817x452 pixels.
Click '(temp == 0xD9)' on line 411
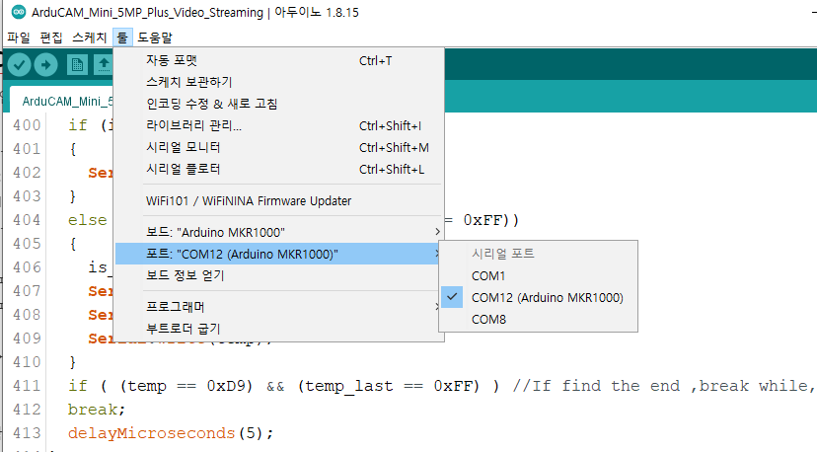click(x=186, y=386)
